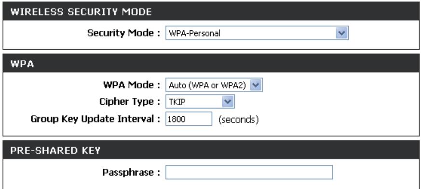This screenshot has height=189, width=421.
Task: Click the Security Mode label
Action: (124, 33)
